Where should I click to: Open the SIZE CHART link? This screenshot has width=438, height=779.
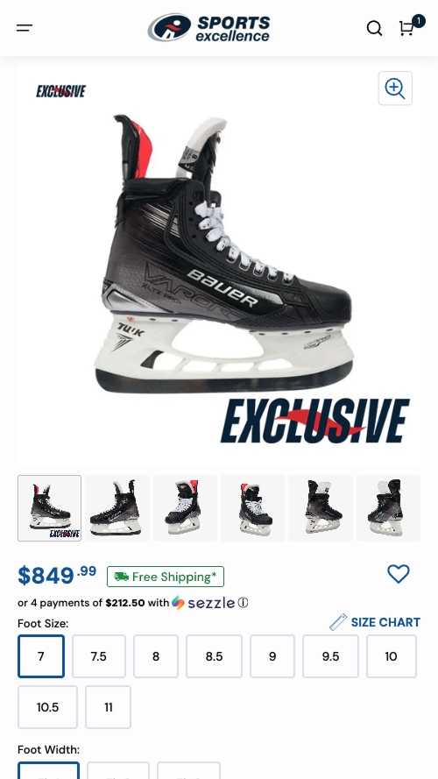(x=385, y=622)
